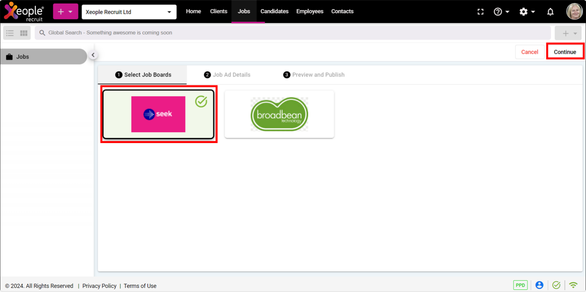Open the settings gear menu
The image size is (586, 292).
click(x=527, y=12)
